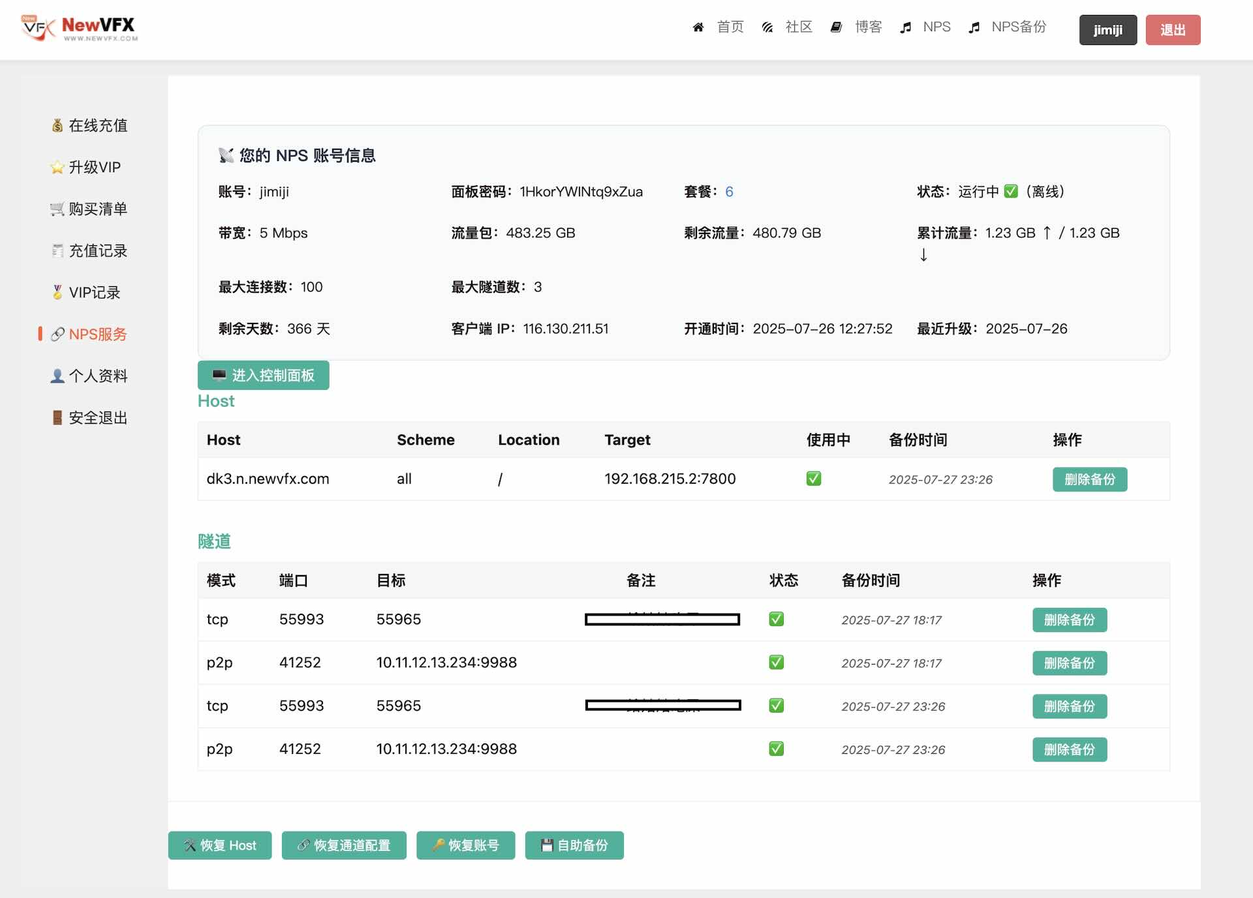Delete backup for host dk3.n.newvfx.com
1253x898 pixels.
coord(1089,479)
